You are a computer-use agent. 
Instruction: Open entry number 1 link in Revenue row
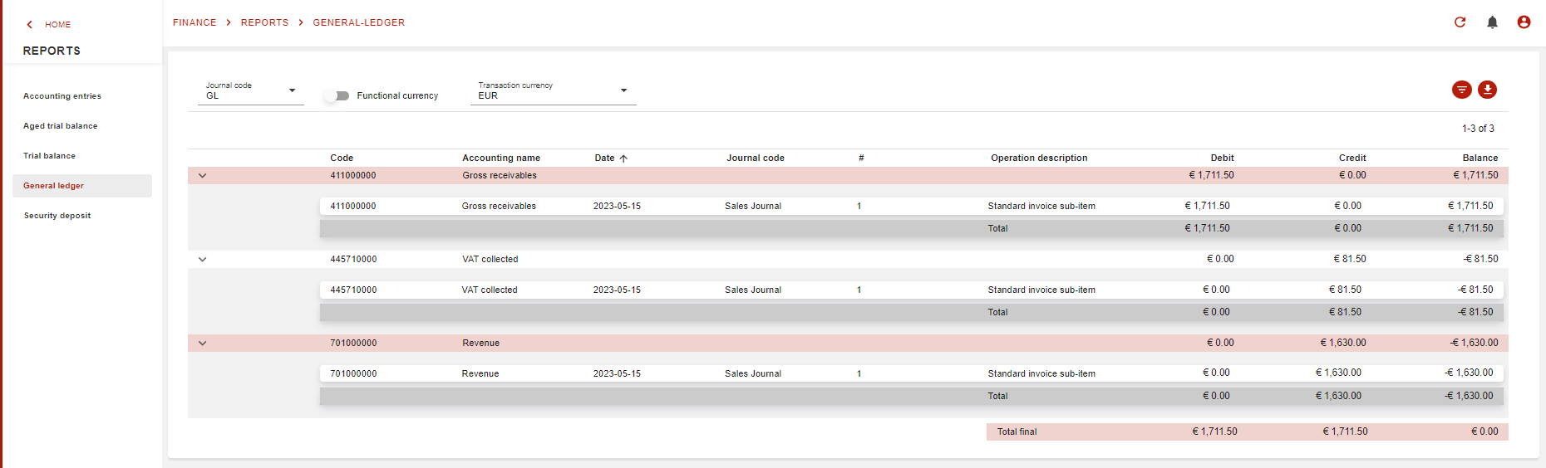coord(859,374)
